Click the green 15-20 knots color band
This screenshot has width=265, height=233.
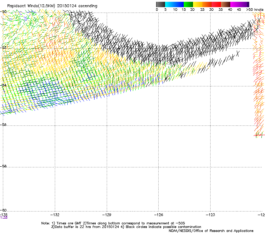pyautogui.click(x=188, y=4)
